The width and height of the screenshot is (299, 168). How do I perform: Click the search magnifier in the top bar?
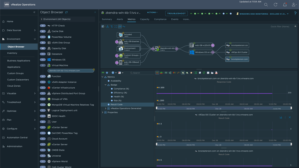click(x=266, y=5)
